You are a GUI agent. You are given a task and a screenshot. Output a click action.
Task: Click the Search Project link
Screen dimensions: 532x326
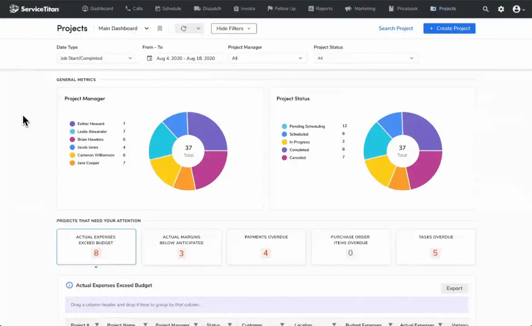tap(396, 29)
